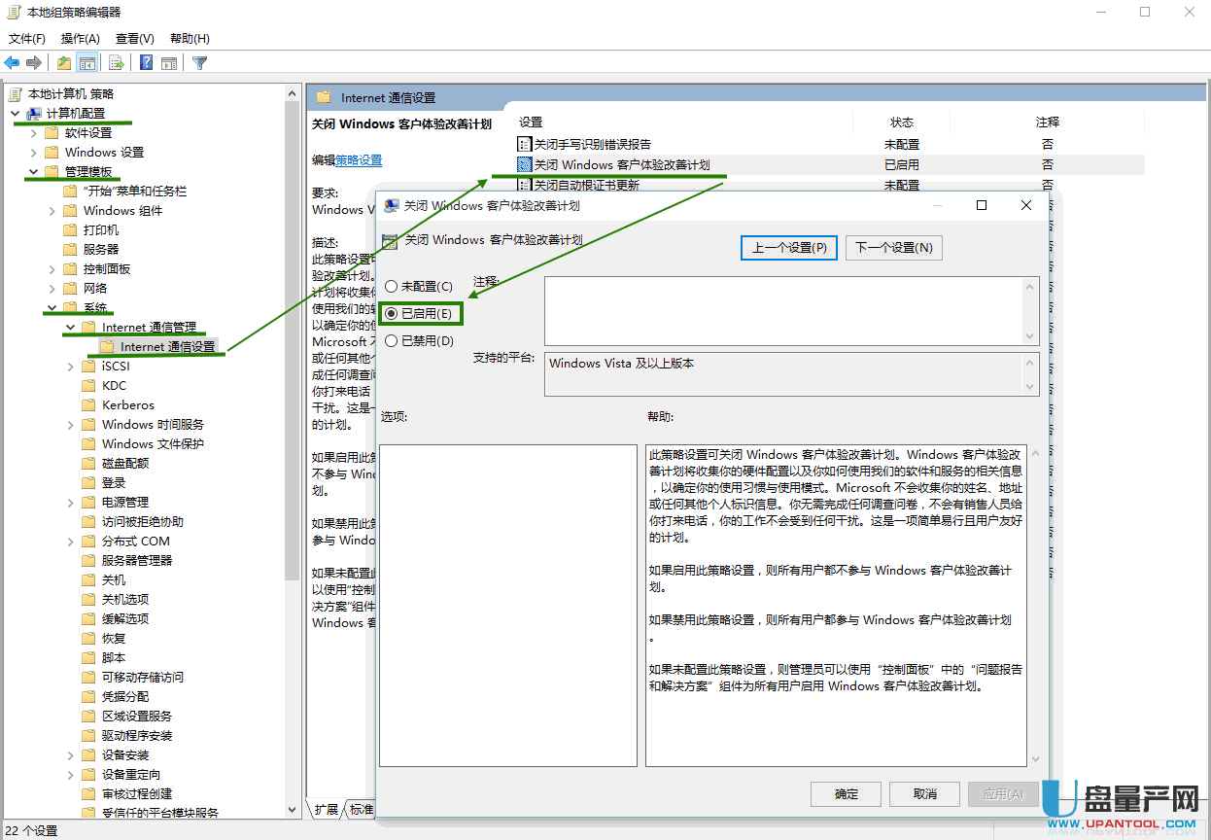Select the 已启用(E) radio button

(392, 314)
